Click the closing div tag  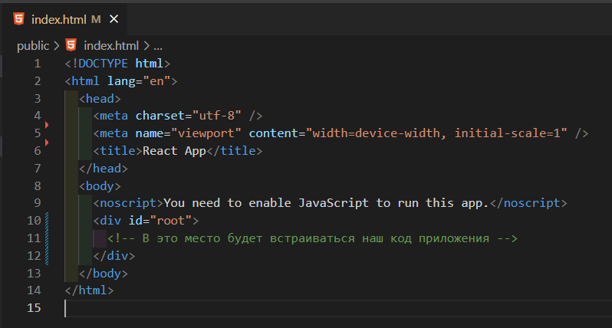[x=114, y=255]
